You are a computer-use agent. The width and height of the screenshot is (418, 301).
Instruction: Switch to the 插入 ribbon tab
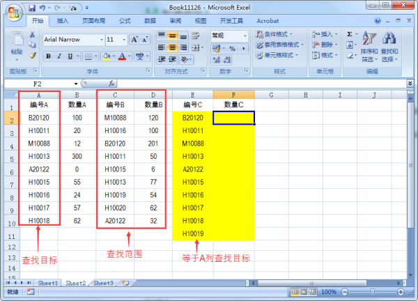pyautogui.click(x=63, y=21)
